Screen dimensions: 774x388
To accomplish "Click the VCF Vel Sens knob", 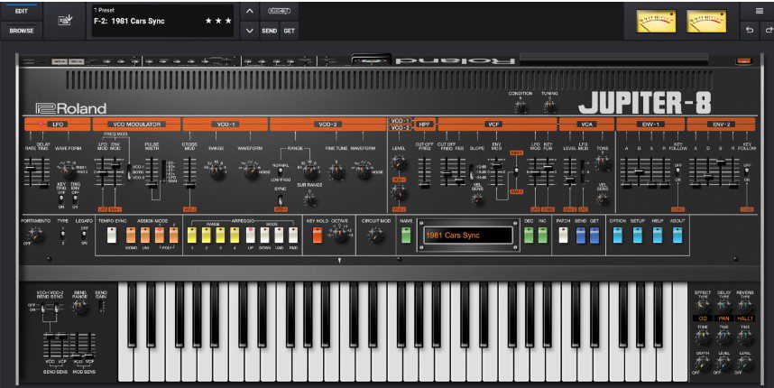I will point(477,199).
